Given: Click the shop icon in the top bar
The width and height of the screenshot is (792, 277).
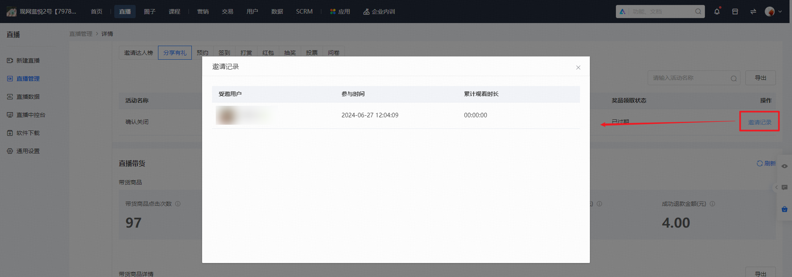Looking at the screenshot, I should 735,12.
